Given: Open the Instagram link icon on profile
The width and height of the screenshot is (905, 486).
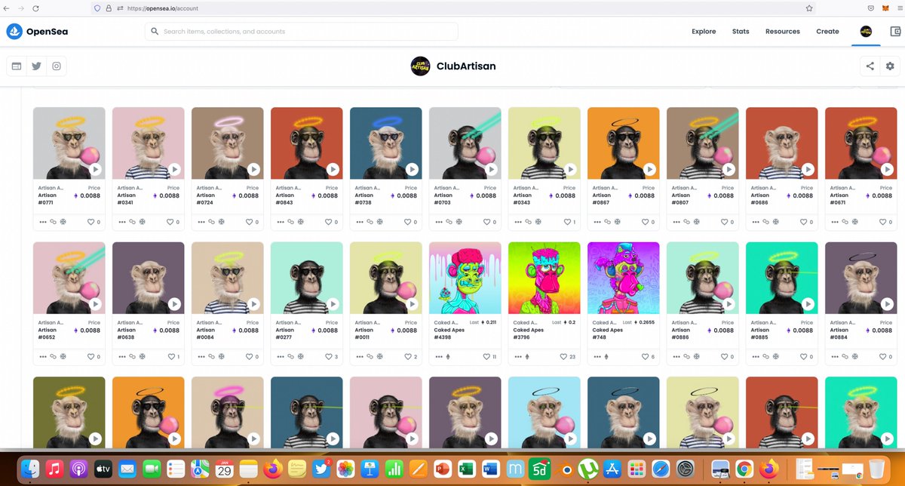Looking at the screenshot, I should [x=57, y=66].
